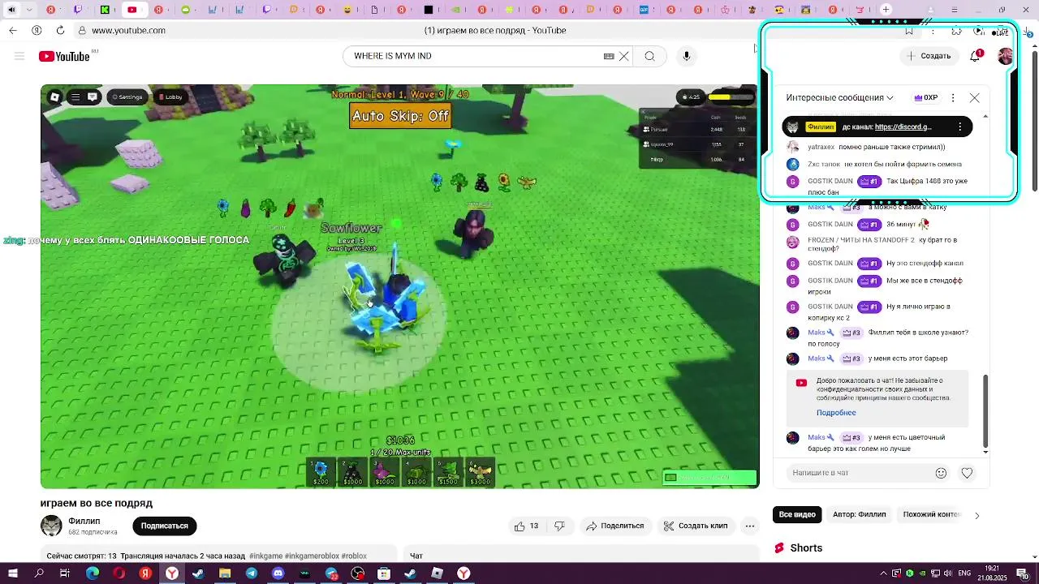Toggle the Auto Skip: Off button

coord(400,116)
